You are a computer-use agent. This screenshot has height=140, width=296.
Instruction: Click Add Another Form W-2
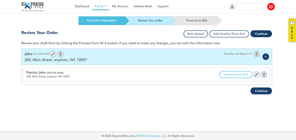(229, 34)
